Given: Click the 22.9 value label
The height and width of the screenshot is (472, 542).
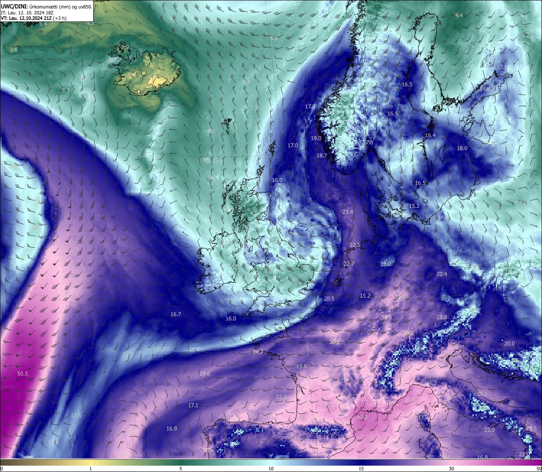Looking at the screenshot, I should click(x=489, y=430).
